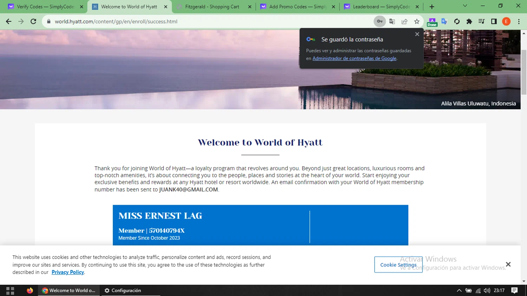Reload the Hyatt page
Image resolution: width=527 pixels, height=296 pixels.
pos(33,21)
